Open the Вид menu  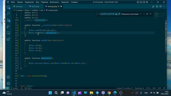point(37,2)
